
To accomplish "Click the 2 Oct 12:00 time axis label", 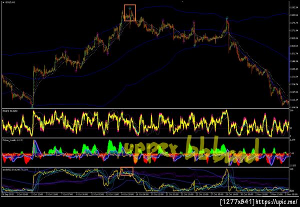I will coord(37,194).
